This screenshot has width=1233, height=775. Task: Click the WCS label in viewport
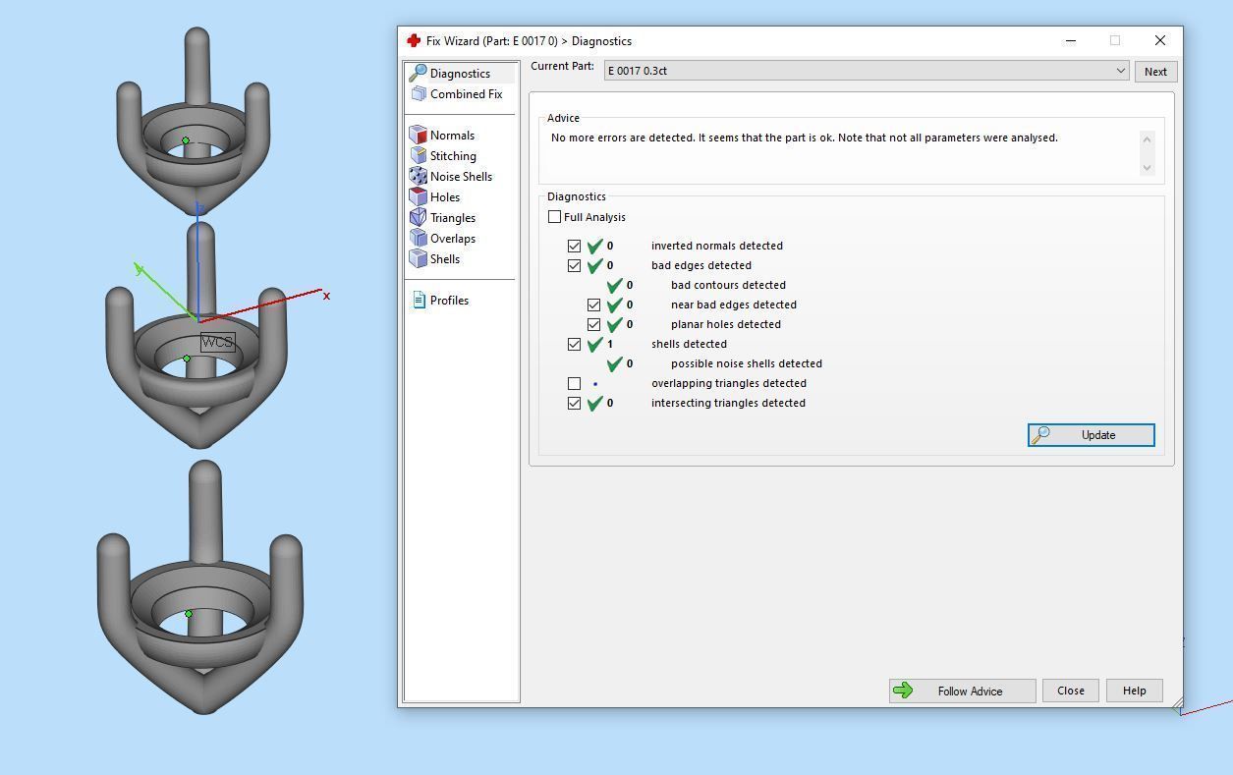tap(217, 342)
